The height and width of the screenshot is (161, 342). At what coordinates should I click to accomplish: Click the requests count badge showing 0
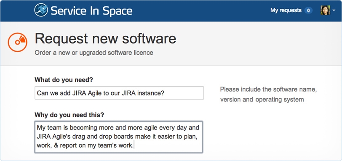pyautogui.click(x=308, y=10)
